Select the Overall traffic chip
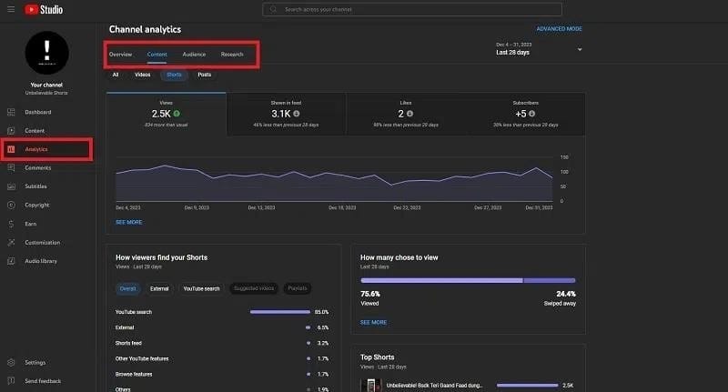The image size is (728, 392). (x=127, y=288)
